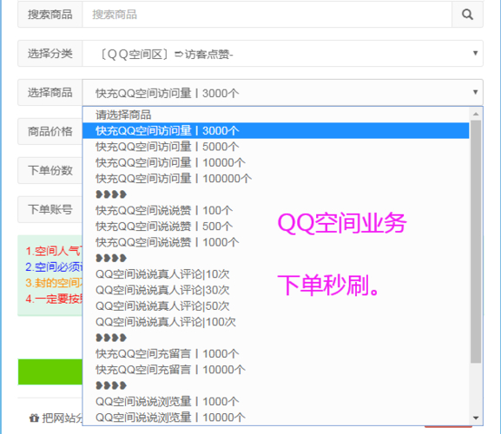The height and width of the screenshot is (434, 501).
Task: Click the 选择商品 label
Action: tap(49, 92)
